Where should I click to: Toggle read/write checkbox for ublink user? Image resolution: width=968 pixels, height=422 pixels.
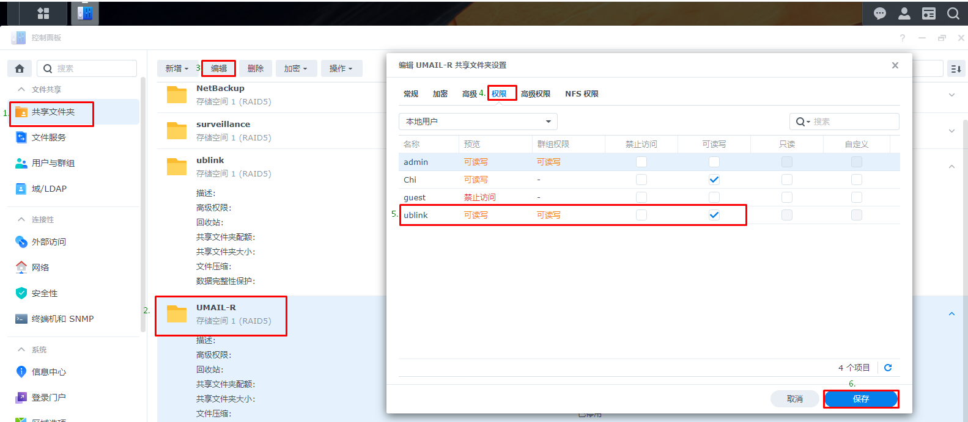714,215
